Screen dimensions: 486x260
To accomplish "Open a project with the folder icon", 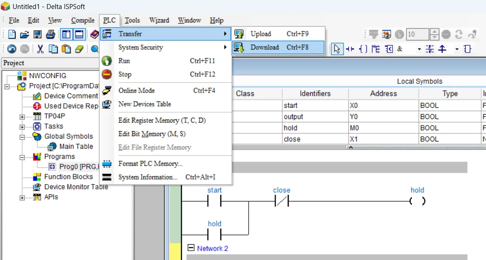I will click(24, 35).
